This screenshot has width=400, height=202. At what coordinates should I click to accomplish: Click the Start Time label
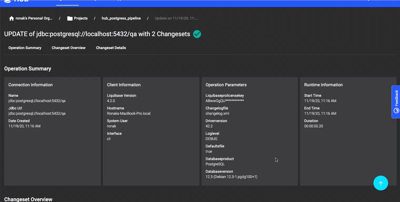point(313,96)
